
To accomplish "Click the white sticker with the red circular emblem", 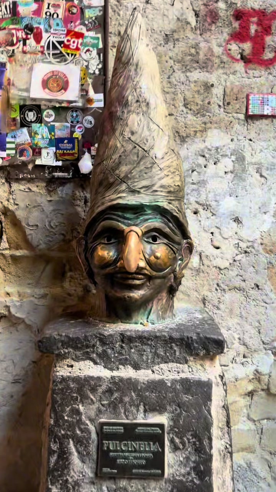I will click(x=55, y=83).
